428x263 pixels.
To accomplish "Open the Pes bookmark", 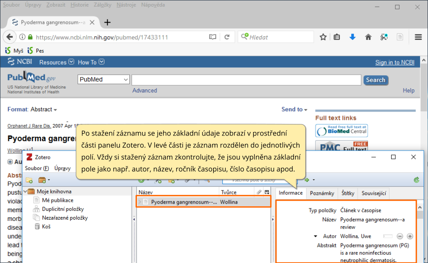I will (x=36, y=50).
